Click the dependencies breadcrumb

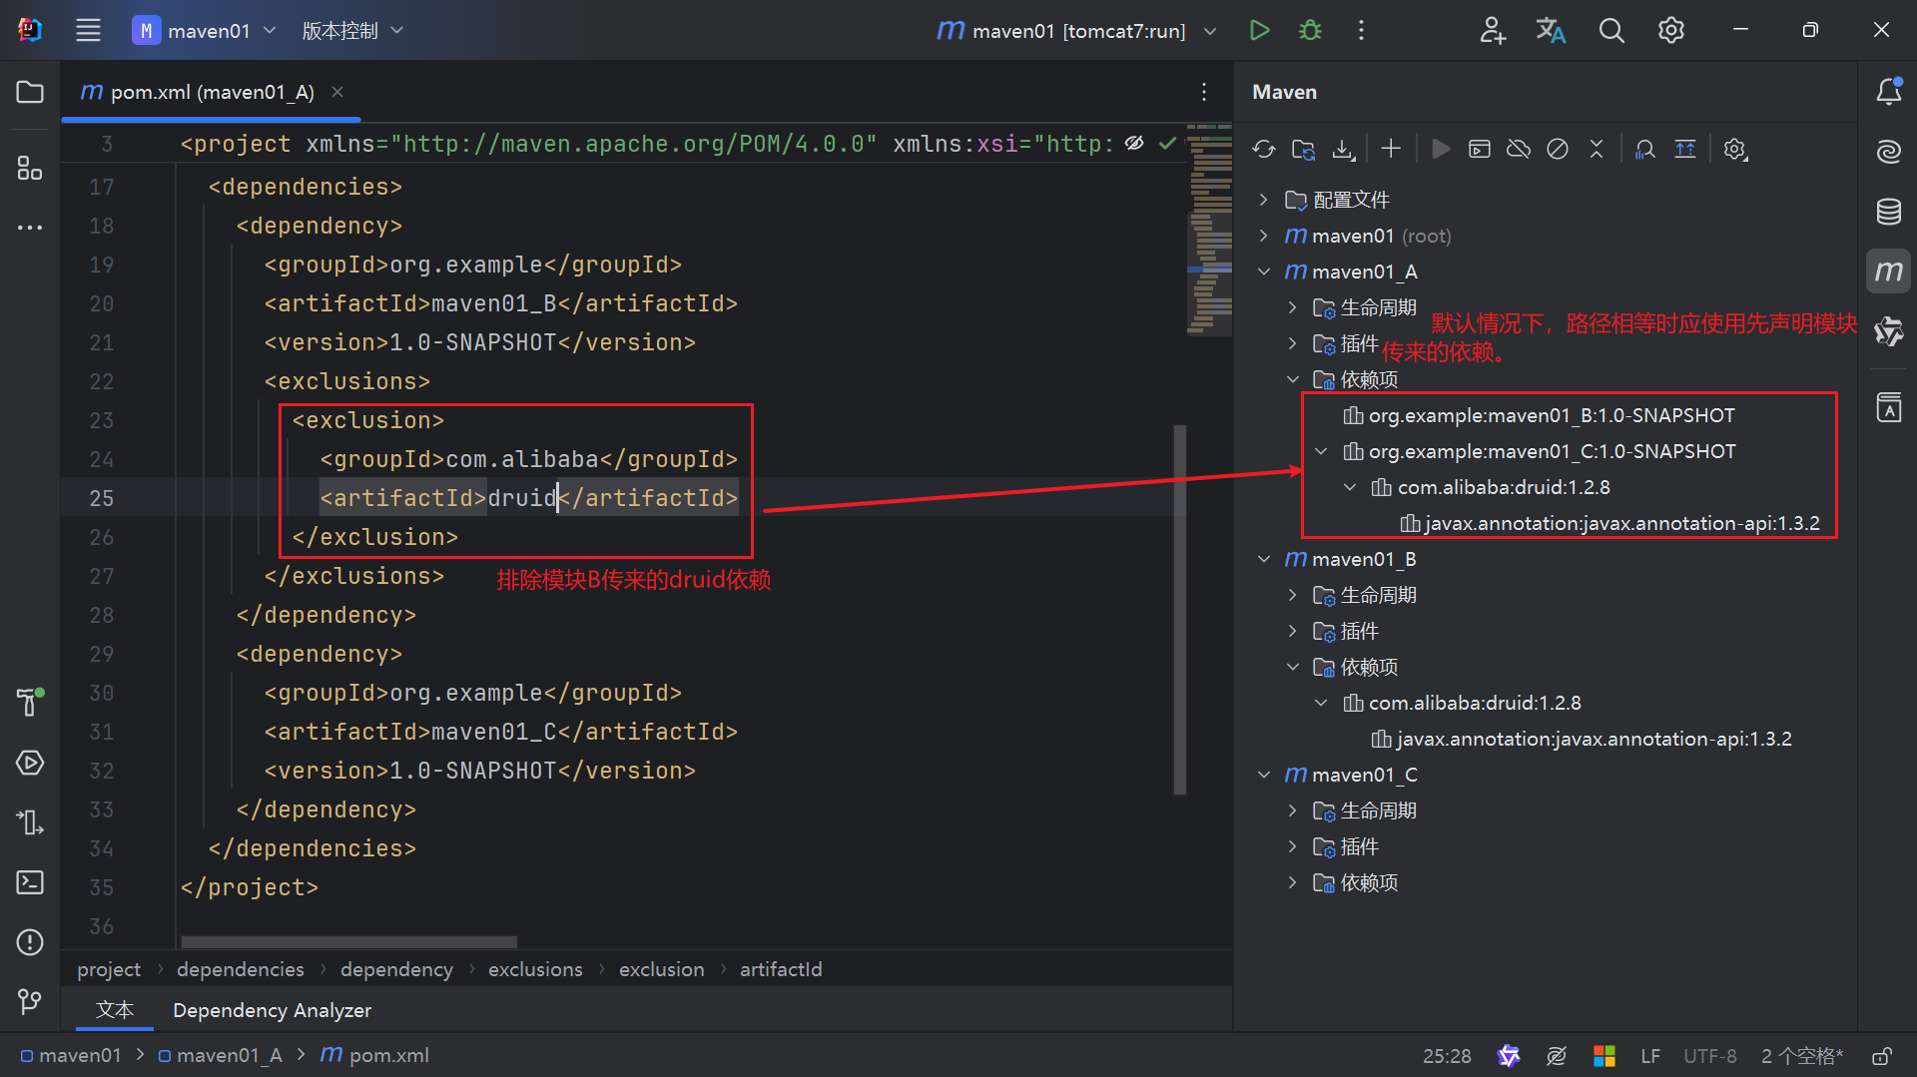(241, 969)
